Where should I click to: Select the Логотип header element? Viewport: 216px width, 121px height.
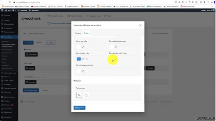pyautogui.click(x=30, y=68)
